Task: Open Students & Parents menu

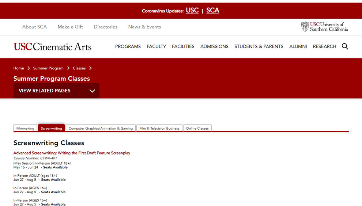Action: [x=259, y=46]
